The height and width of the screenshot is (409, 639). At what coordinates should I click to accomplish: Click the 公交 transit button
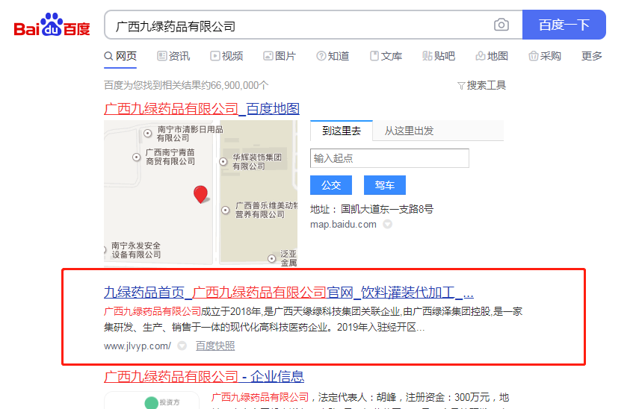331,185
